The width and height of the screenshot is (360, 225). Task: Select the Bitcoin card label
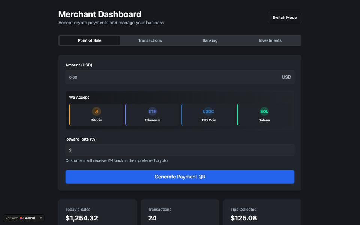96,120
